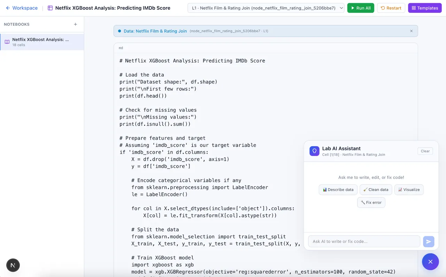The width and height of the screenshot is (446, 277).
Task: Choose the Clean data suggestion
Action: (x=376, y=190)
